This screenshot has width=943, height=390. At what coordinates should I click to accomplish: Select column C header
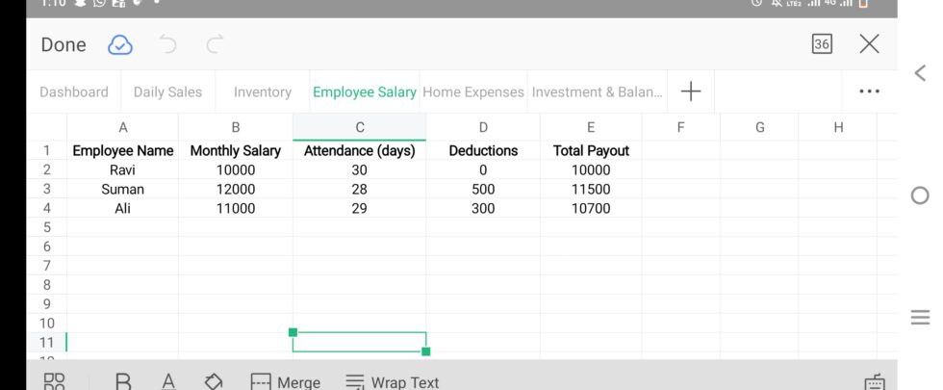click(359, 127)
